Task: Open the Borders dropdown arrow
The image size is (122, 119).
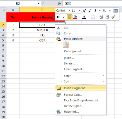Action: click(x=97, y=17)
